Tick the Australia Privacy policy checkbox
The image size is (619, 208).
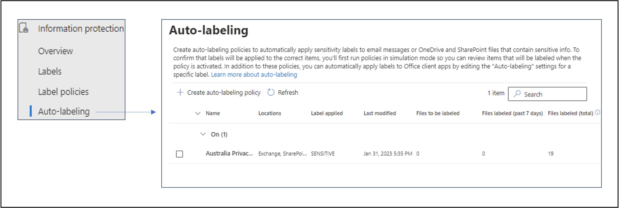(x=180, y=154)
